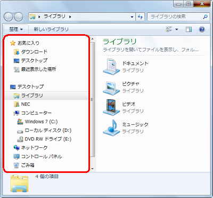The width and height of the screenshot is (213, 198).
Task: Select コンピューター in the tree
Action: 36,113
